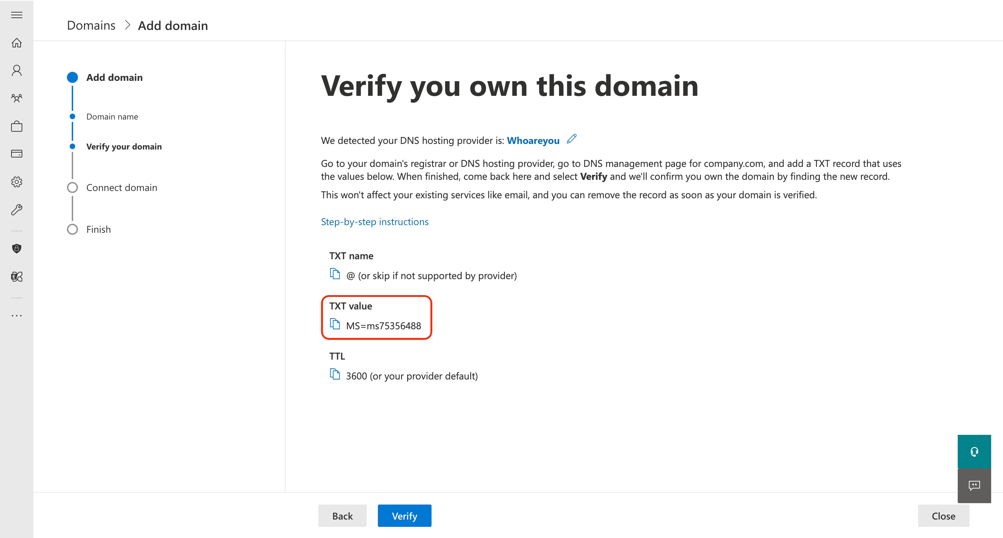Click the 'TTL' label

pyautogui.click(x=337, y=356)
